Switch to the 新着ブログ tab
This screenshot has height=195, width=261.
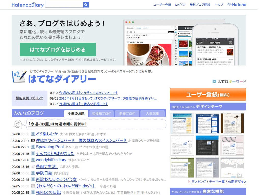click(x=127, y=113)
